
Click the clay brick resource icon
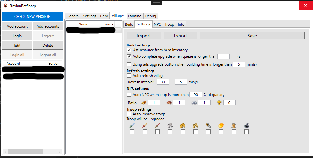point(169,103)
